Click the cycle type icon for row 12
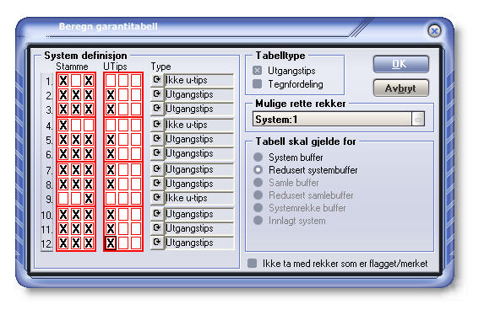 point(157,243)
